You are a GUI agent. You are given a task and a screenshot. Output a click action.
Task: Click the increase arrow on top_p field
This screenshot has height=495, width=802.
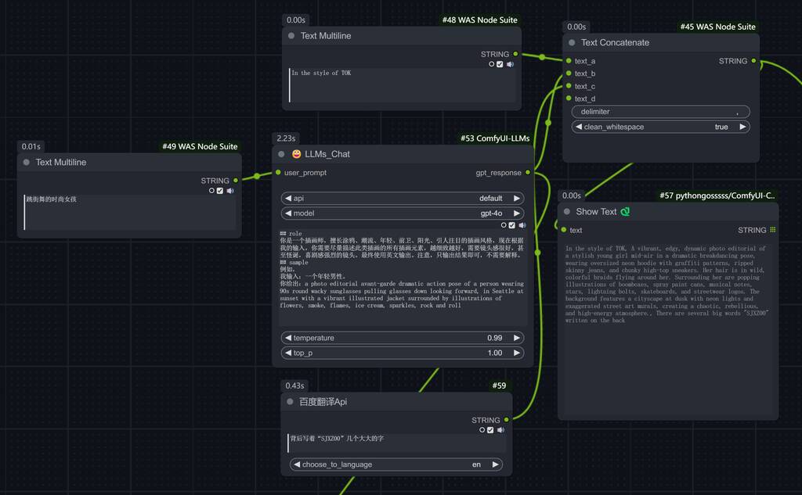point(517,353)
